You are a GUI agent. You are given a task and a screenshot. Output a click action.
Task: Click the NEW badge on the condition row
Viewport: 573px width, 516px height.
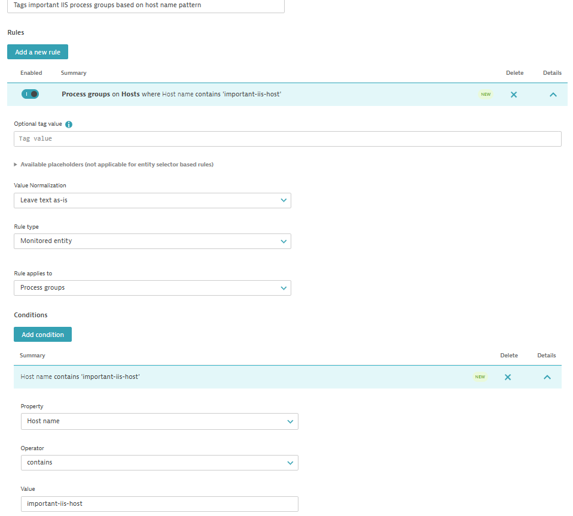(x=480, y=377)
